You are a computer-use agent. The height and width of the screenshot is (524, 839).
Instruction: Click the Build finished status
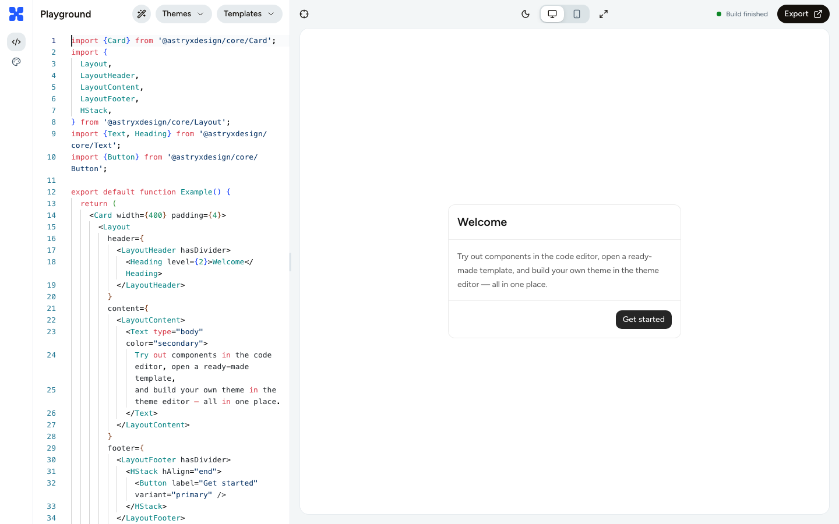click(x=742, y=14)
